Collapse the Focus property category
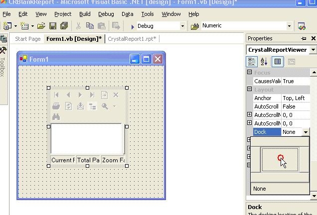Screen dimensions: 317x215 [250, 73]
